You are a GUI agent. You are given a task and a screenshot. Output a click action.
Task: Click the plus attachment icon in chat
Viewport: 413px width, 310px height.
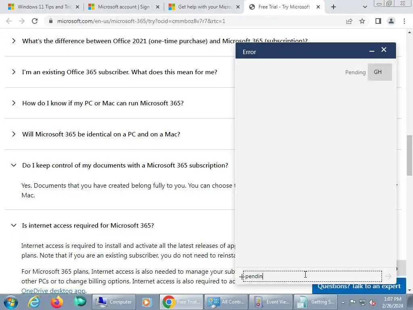click(241, 277)
